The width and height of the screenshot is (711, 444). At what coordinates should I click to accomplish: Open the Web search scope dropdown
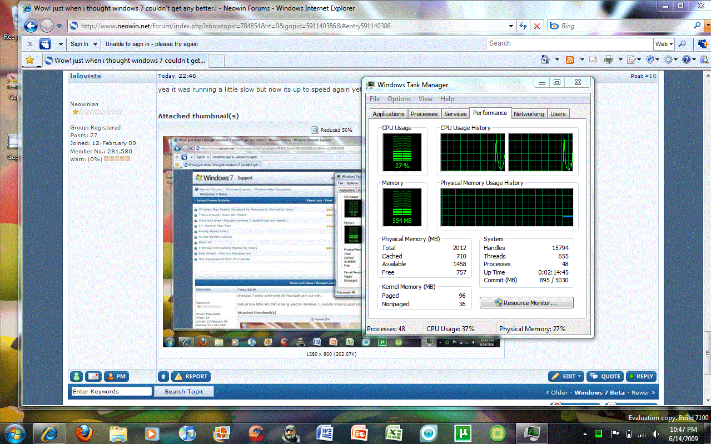pos(664,44)
